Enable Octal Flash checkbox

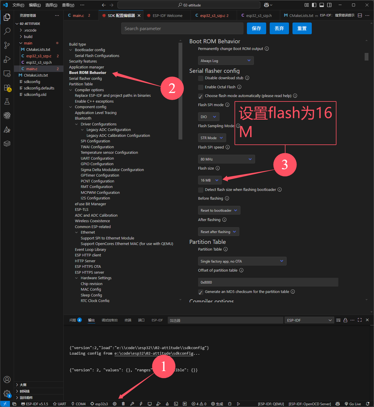click(201, 87)
